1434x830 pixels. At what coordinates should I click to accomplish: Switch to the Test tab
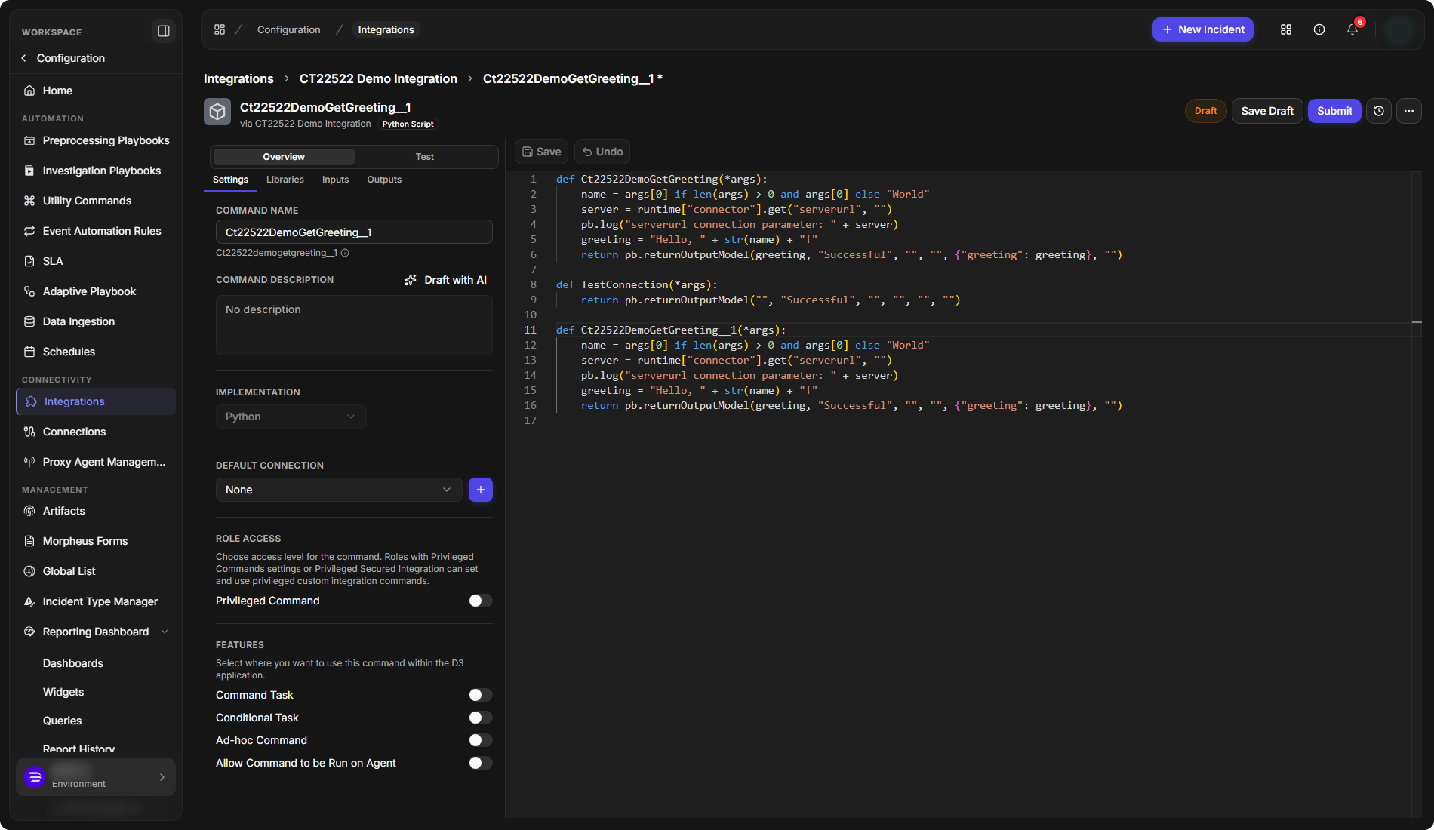[425, 157]
